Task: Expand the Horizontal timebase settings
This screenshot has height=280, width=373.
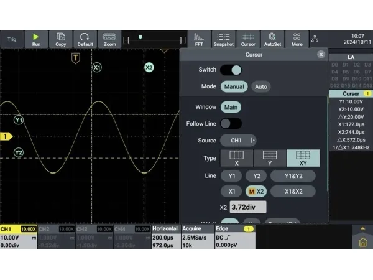Action: click(165, 238)
